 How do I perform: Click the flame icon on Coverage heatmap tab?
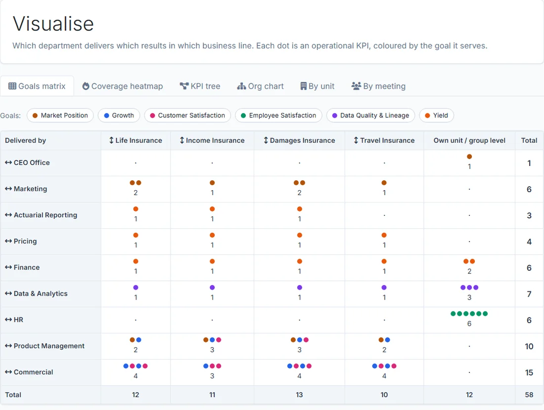(86, 86)
